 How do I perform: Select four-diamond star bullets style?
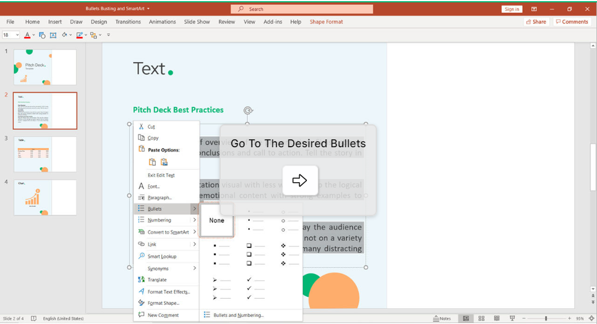tap(290, 255)
